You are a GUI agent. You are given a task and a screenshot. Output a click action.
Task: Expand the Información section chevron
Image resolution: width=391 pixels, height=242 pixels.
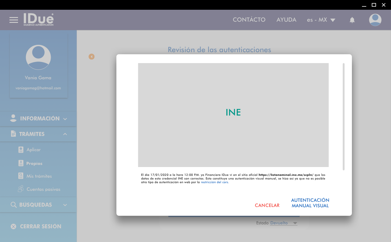65,119
